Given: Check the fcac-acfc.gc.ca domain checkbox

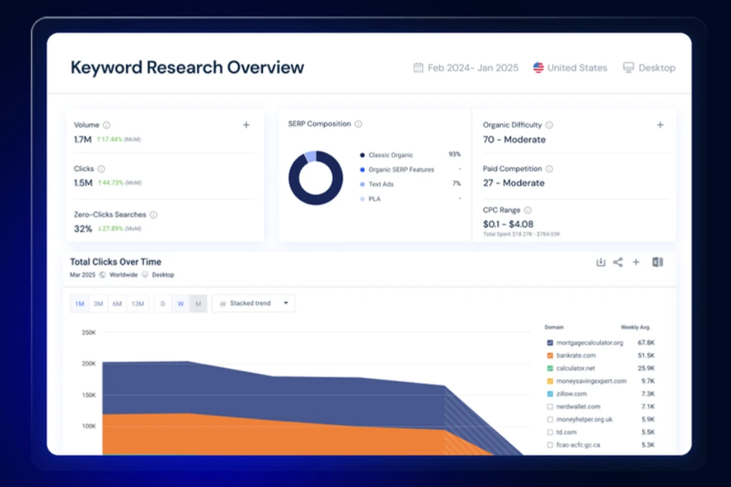Looking at the screenshot, I should pyautogui.click(x=550, y=445).
